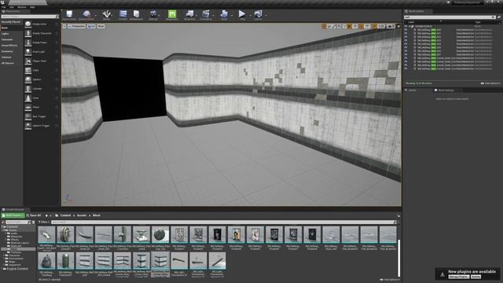
Task: Click the green Add/Import button
Action: (x=13, y=215)
